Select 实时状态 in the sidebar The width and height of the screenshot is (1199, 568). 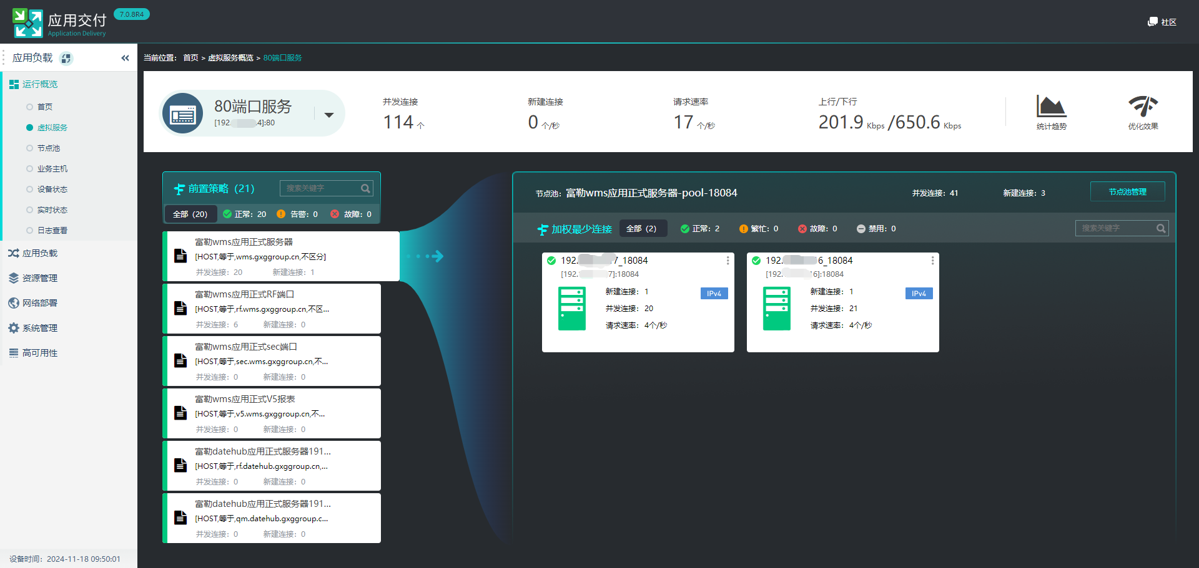coord(52,210)
